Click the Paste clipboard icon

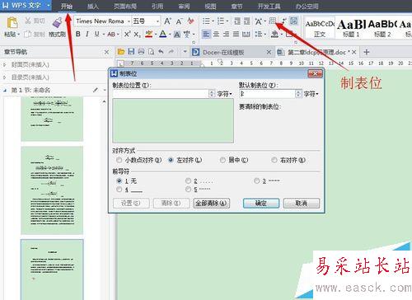click(x=12, y=22)
